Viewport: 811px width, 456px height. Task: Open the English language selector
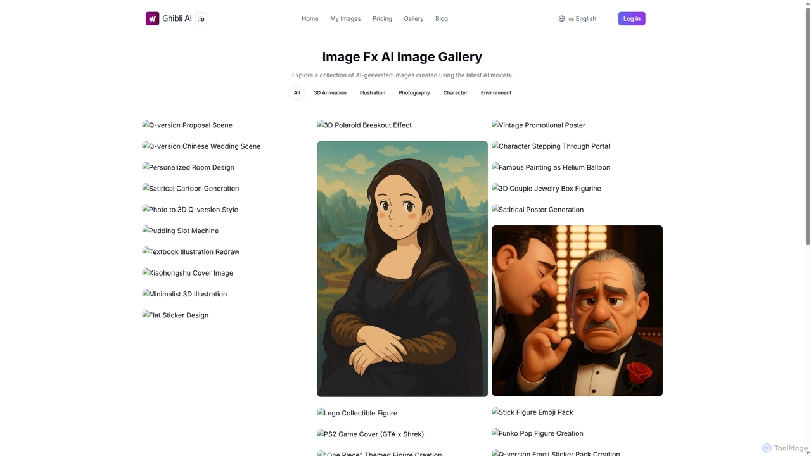[x=577, y=19]
